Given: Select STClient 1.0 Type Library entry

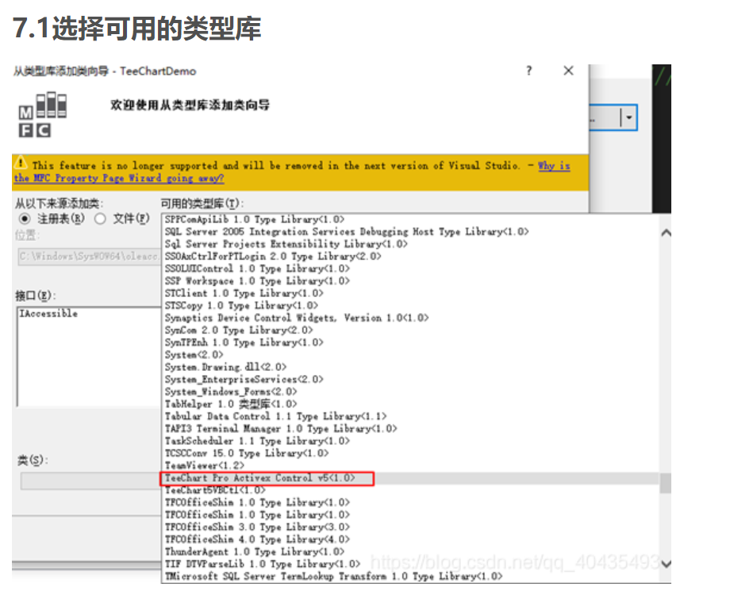Looking at the screenshot, I should click(x=244, y=293).
